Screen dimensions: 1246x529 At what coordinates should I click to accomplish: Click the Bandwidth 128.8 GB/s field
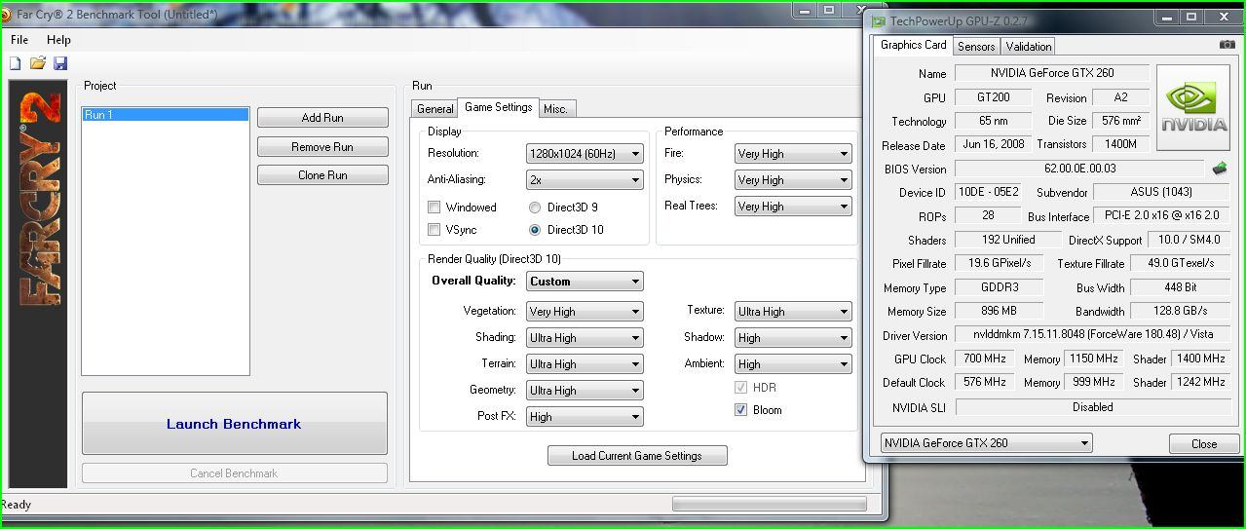coord(1181,311)
